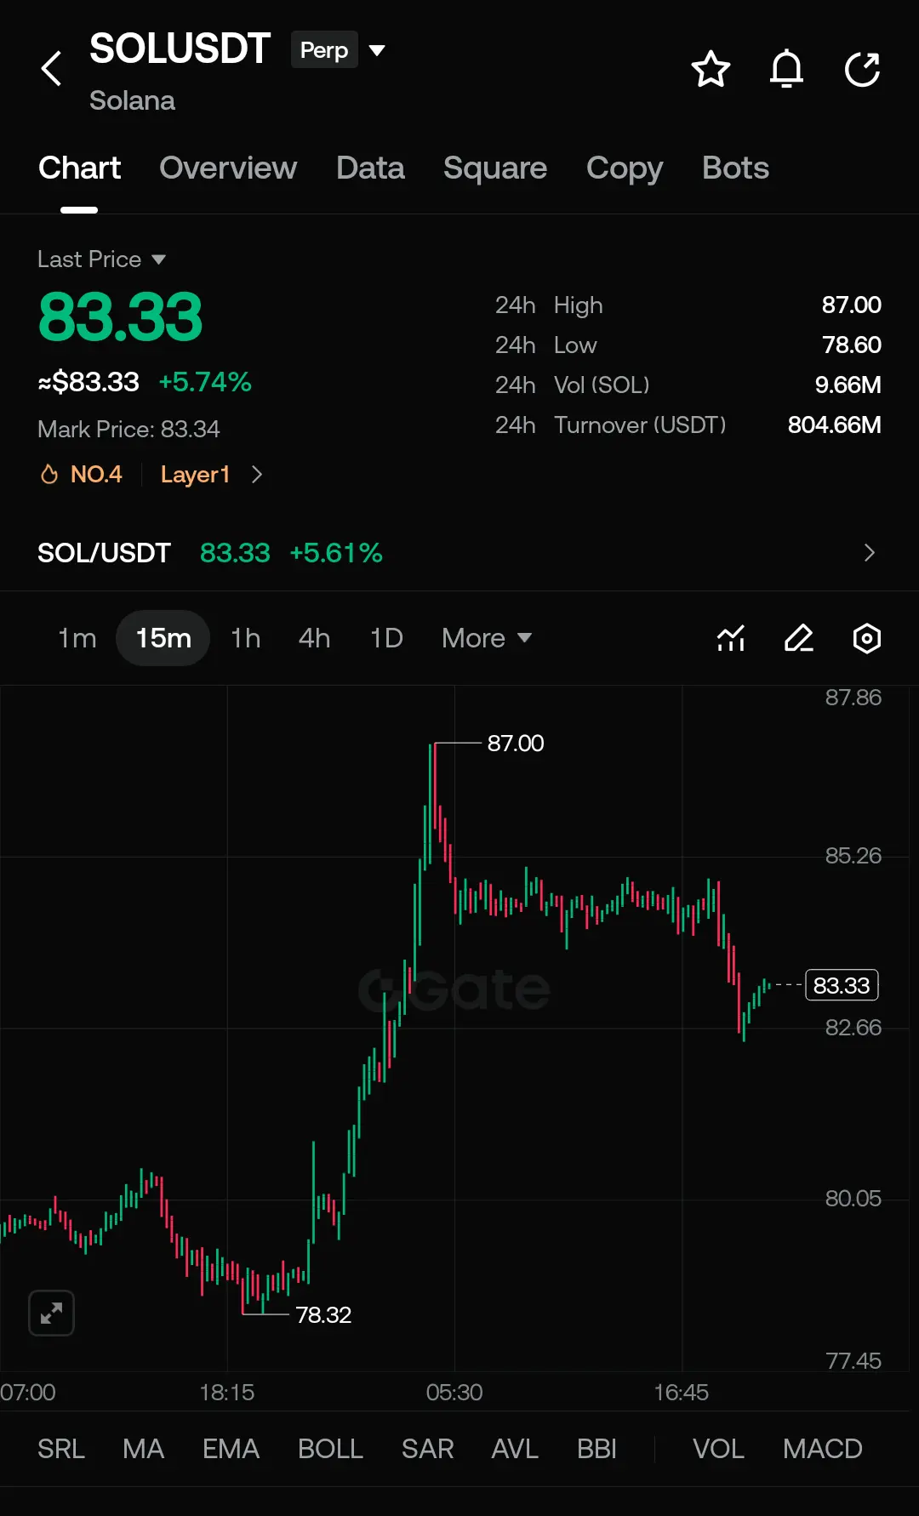This screenshot has height=1516, width=919.
Task: Select the 1h timeframe
Action: tap(246, 638)
